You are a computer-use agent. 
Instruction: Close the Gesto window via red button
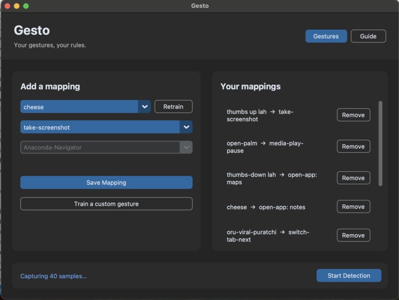[7, 6]
